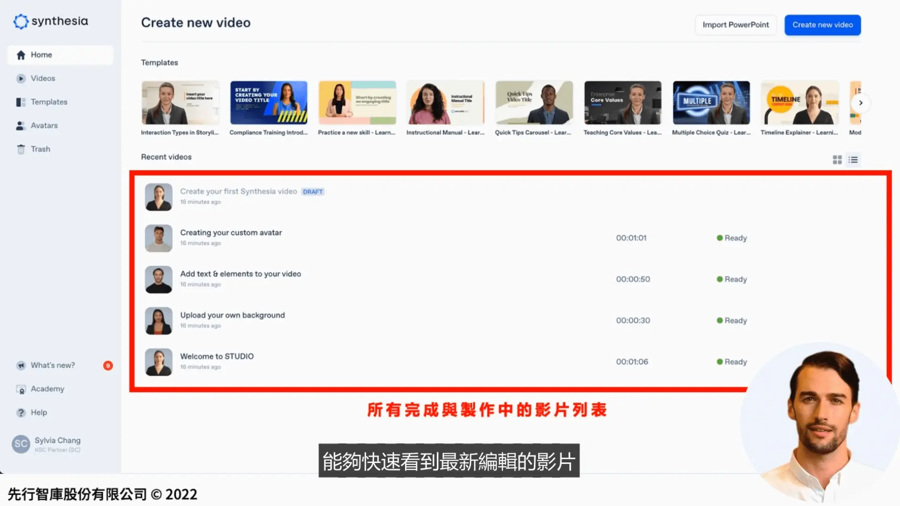The image size is (900, 506).
Task: Click the 00:01:01 duration value
Action: 631,238
